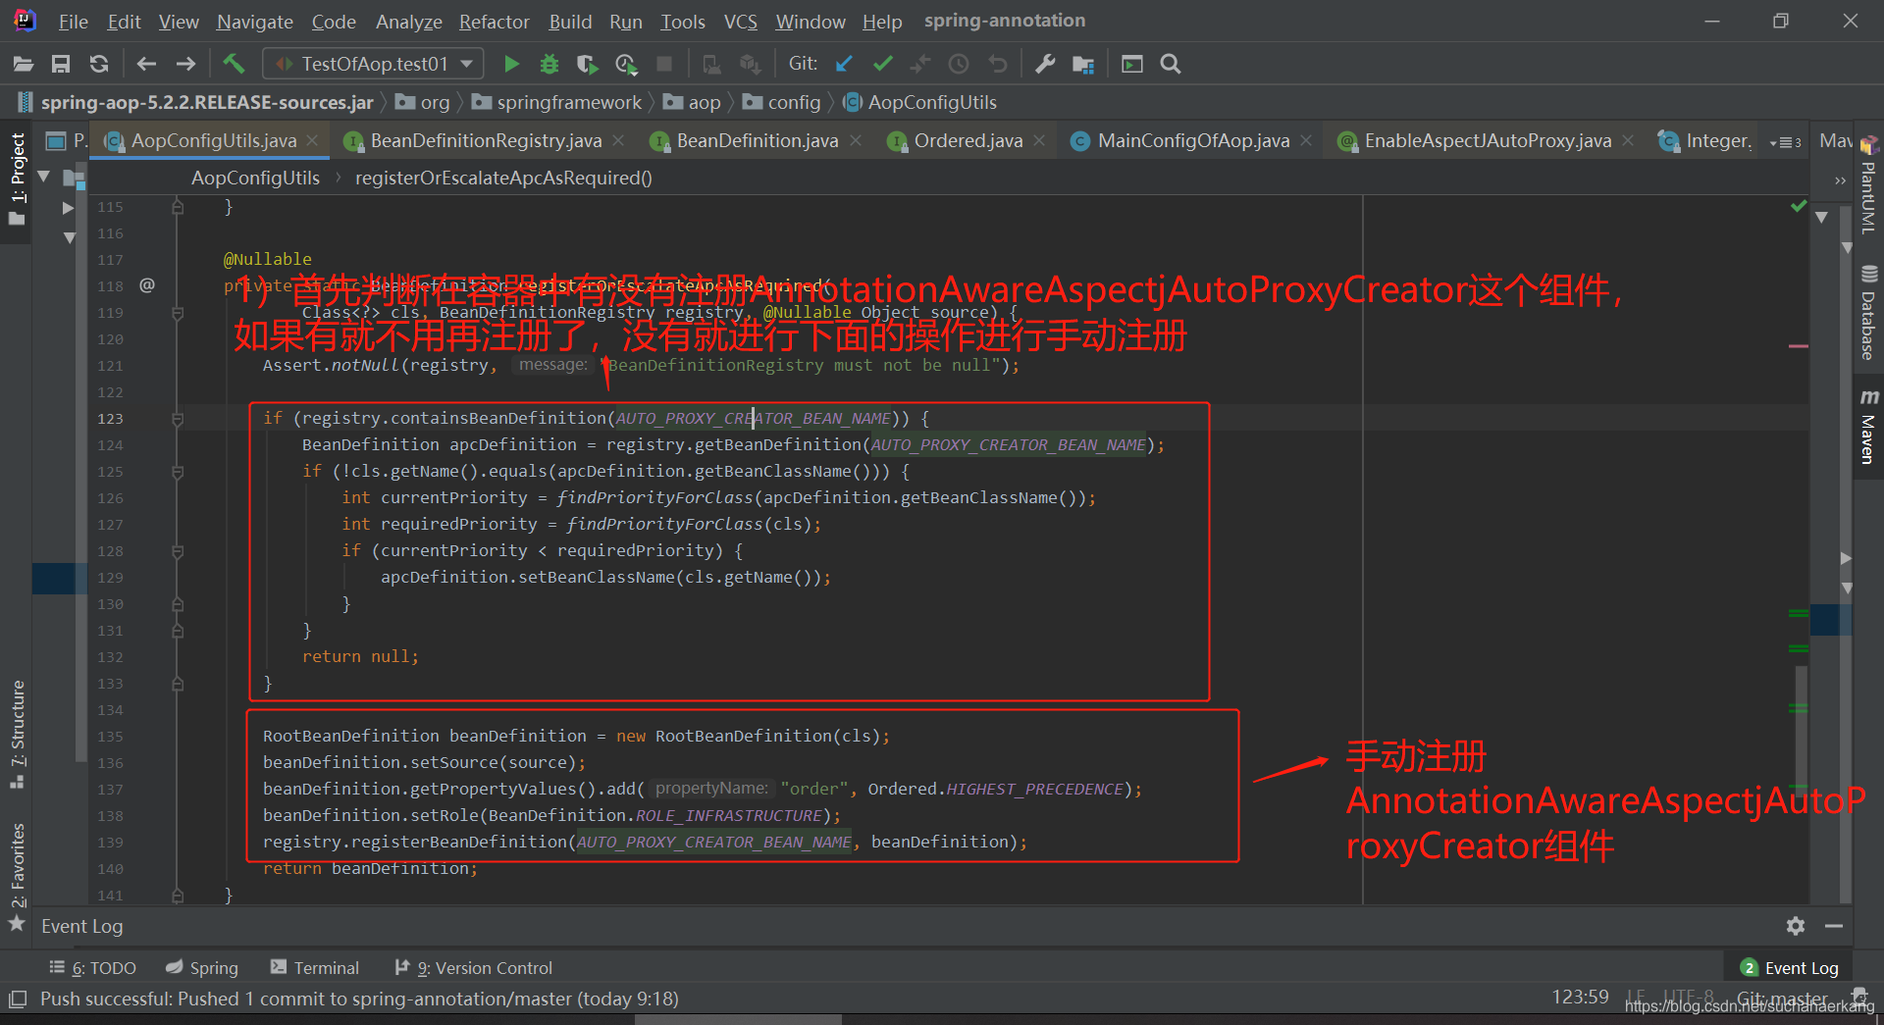Image resolution: width=1884 pixels, height=1025 pixels.
Task: Toggle the tool window quick-access button
Action: pos(17,999)
